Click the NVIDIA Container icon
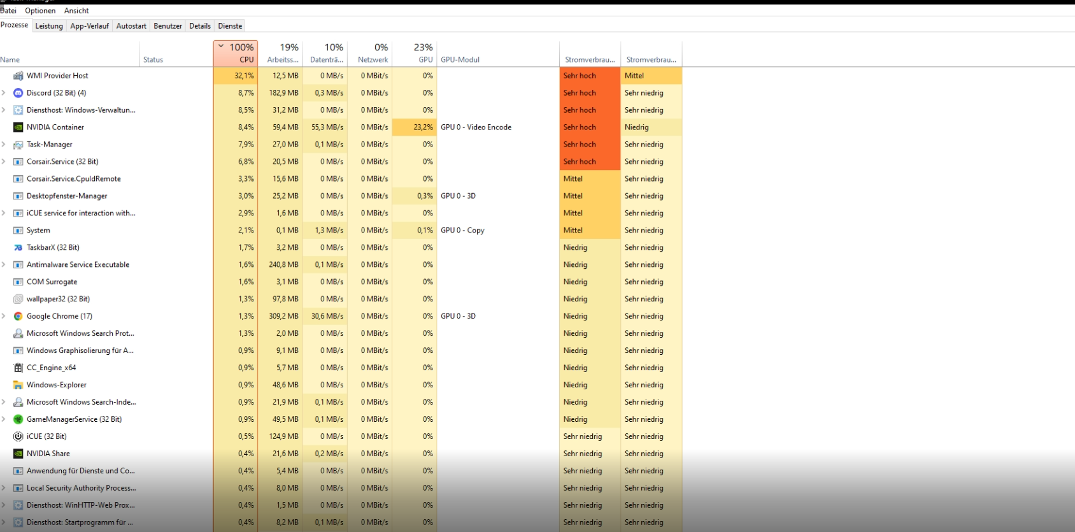Viewport: 1075px width, 532px height. [x=18, y=127]
